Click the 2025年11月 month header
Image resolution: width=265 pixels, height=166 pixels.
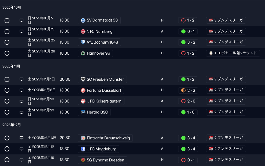[11, 66]
